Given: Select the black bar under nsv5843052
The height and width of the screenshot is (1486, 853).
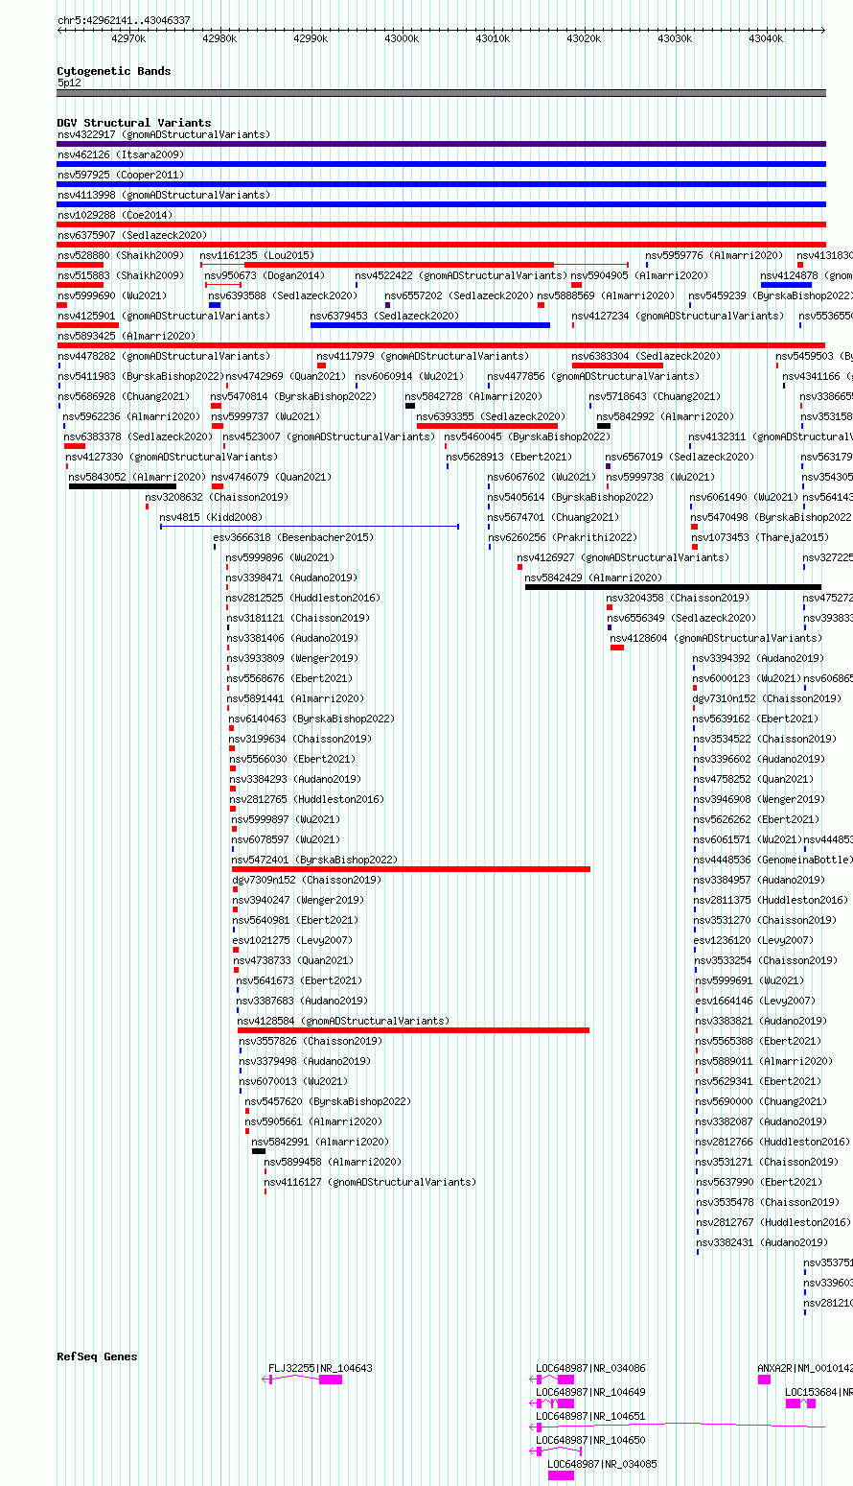Looking at the screenshot, I should [123, 486].
